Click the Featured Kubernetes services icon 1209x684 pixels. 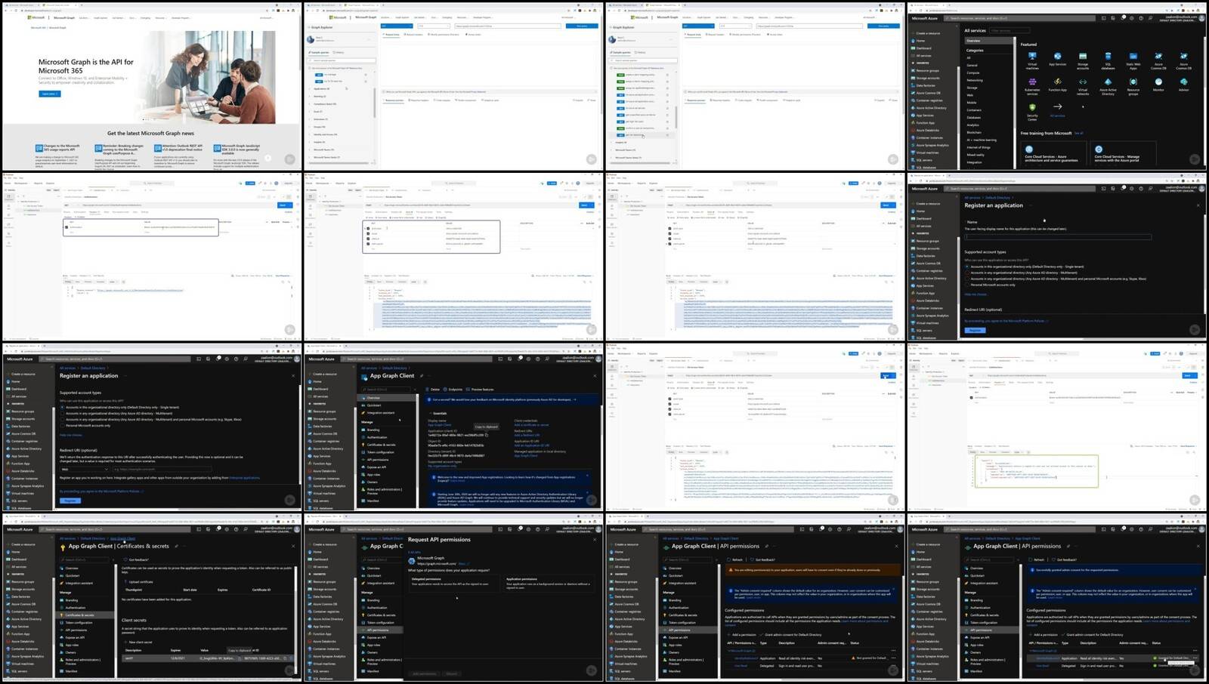click(1032, 82)
